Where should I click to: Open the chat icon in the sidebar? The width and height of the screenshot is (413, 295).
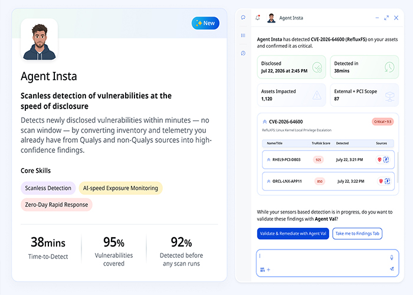click(243, 17)
